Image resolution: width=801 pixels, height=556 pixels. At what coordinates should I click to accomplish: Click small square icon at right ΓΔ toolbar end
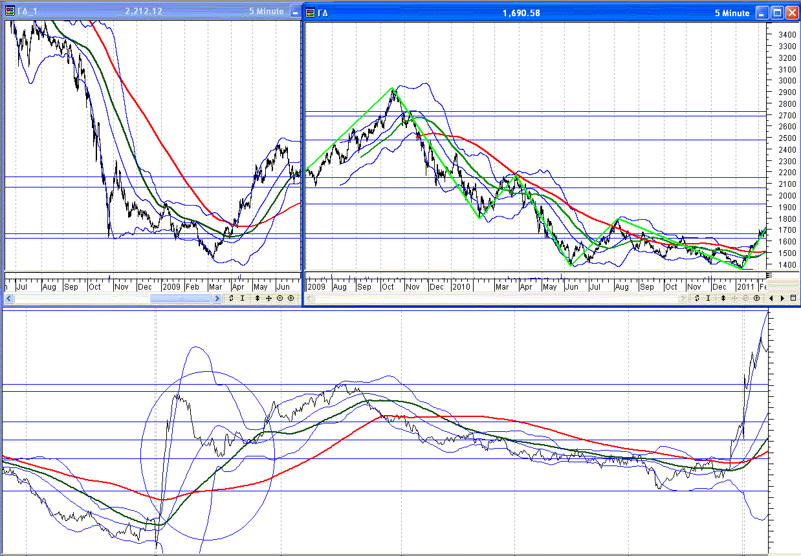coord(793,298)
